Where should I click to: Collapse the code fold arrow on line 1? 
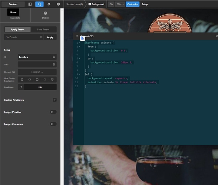tap(80, 43)
